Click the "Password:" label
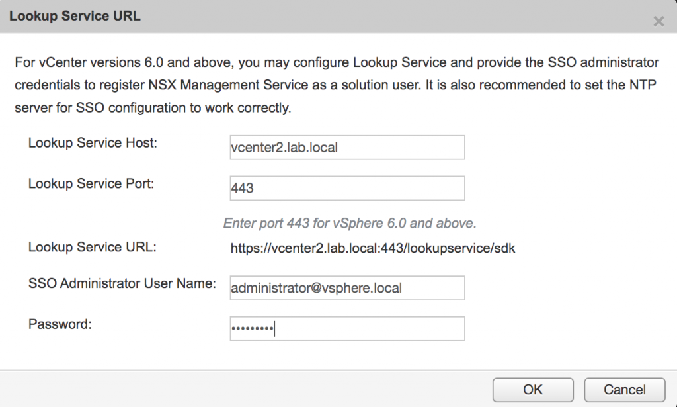Screen dimensions: 677x407 point(60,324)
